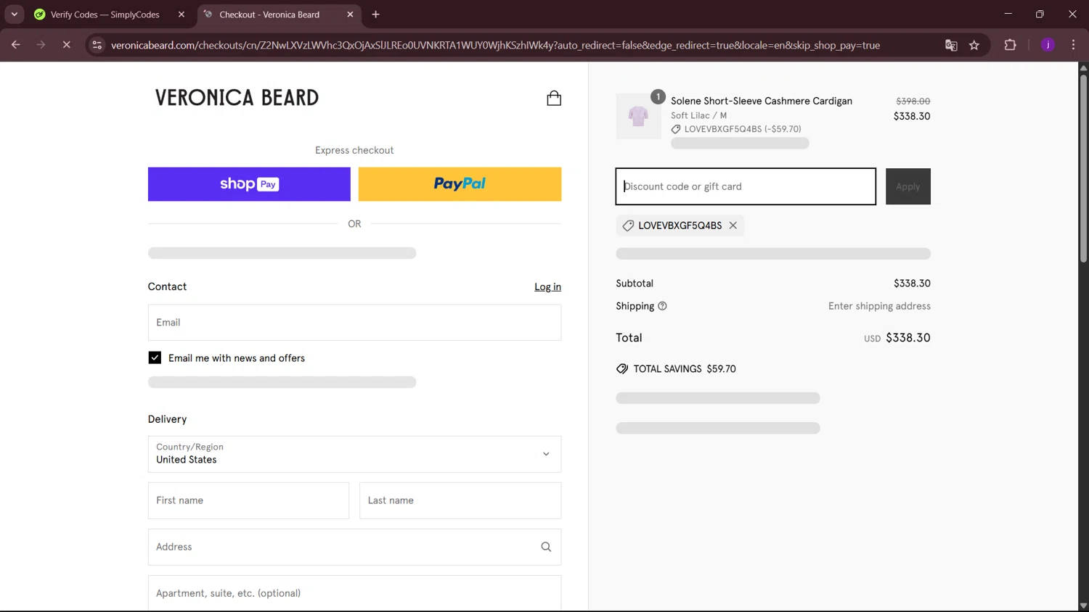This screenshot has height=612, width=1089.
Task: Open the Chrome profile avatar
Action: tap(1048, 45)
